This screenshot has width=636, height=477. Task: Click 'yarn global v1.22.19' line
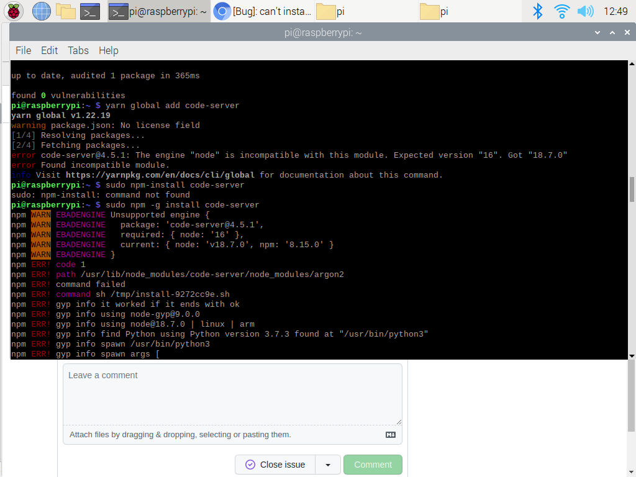tap(61, 115)
